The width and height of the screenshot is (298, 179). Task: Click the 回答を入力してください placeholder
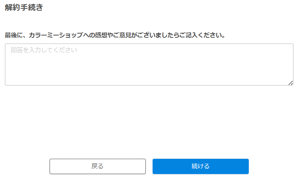[x=44, y=50]
